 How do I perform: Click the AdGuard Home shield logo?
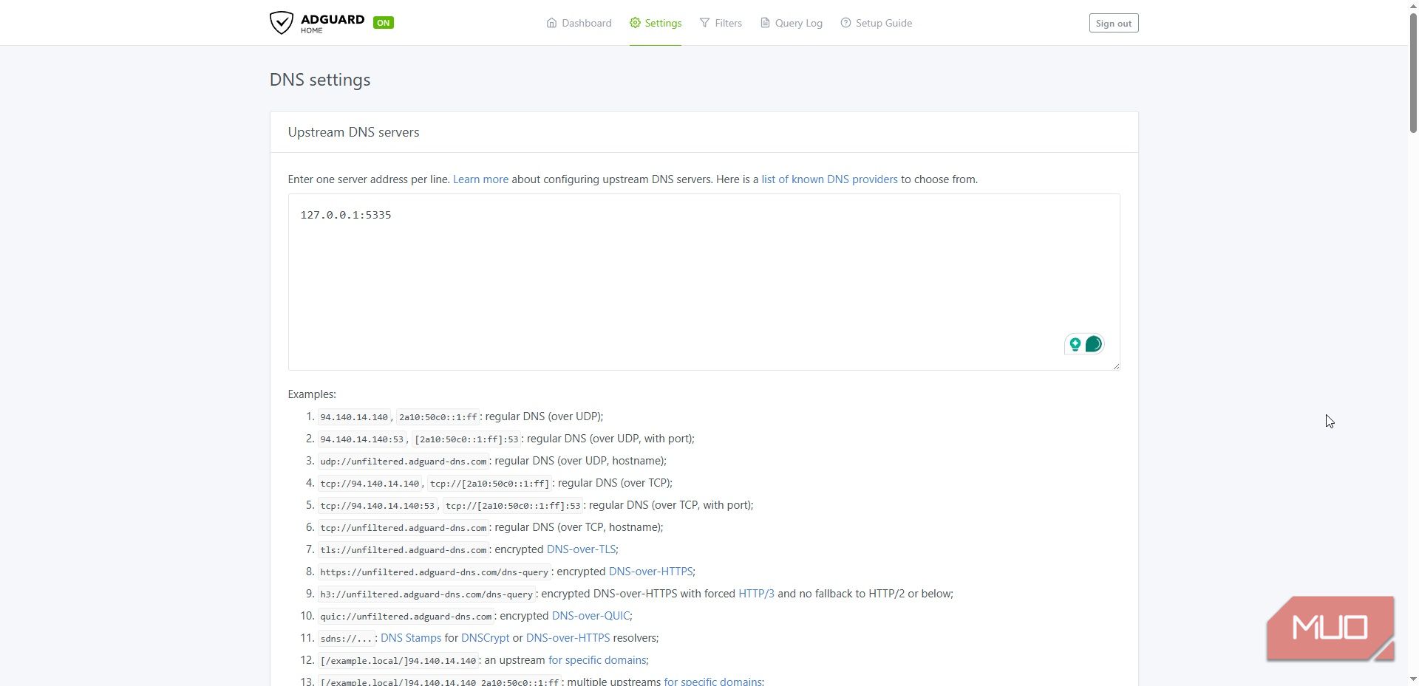[x=281, y=23]
